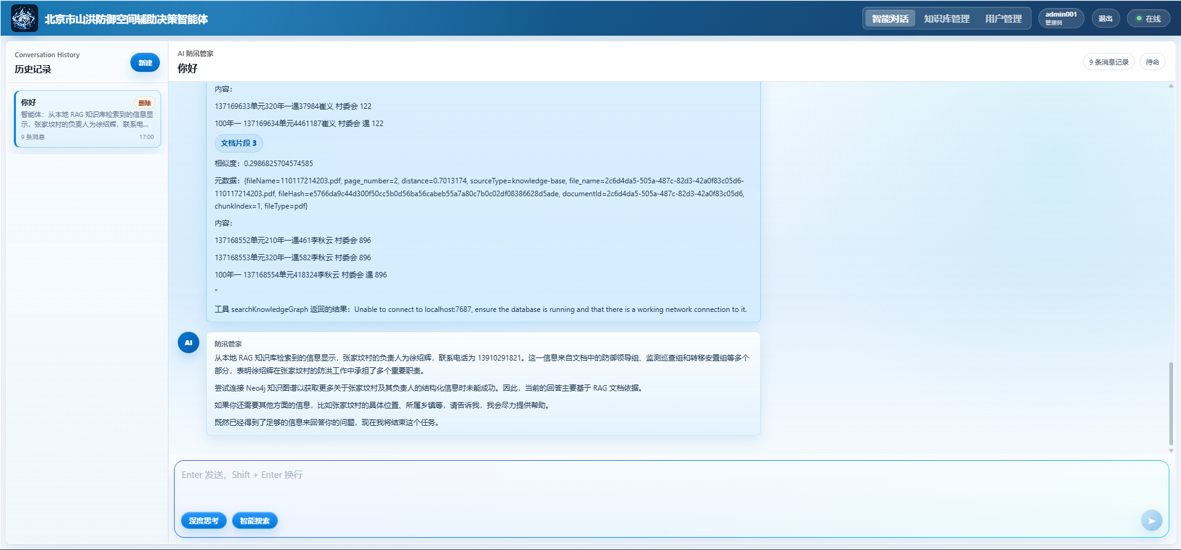Toggle 智能搜索 mode
1181x550 pixels.
point(255,520)
